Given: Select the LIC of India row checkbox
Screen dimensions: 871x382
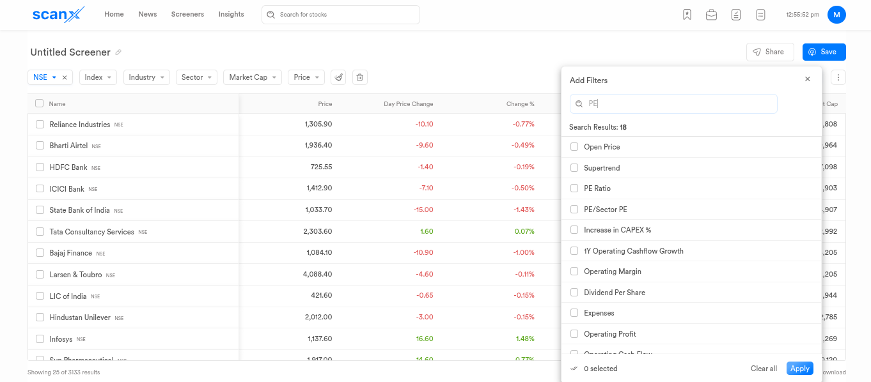Looking at the screenshot, I should tap(40, 296).
